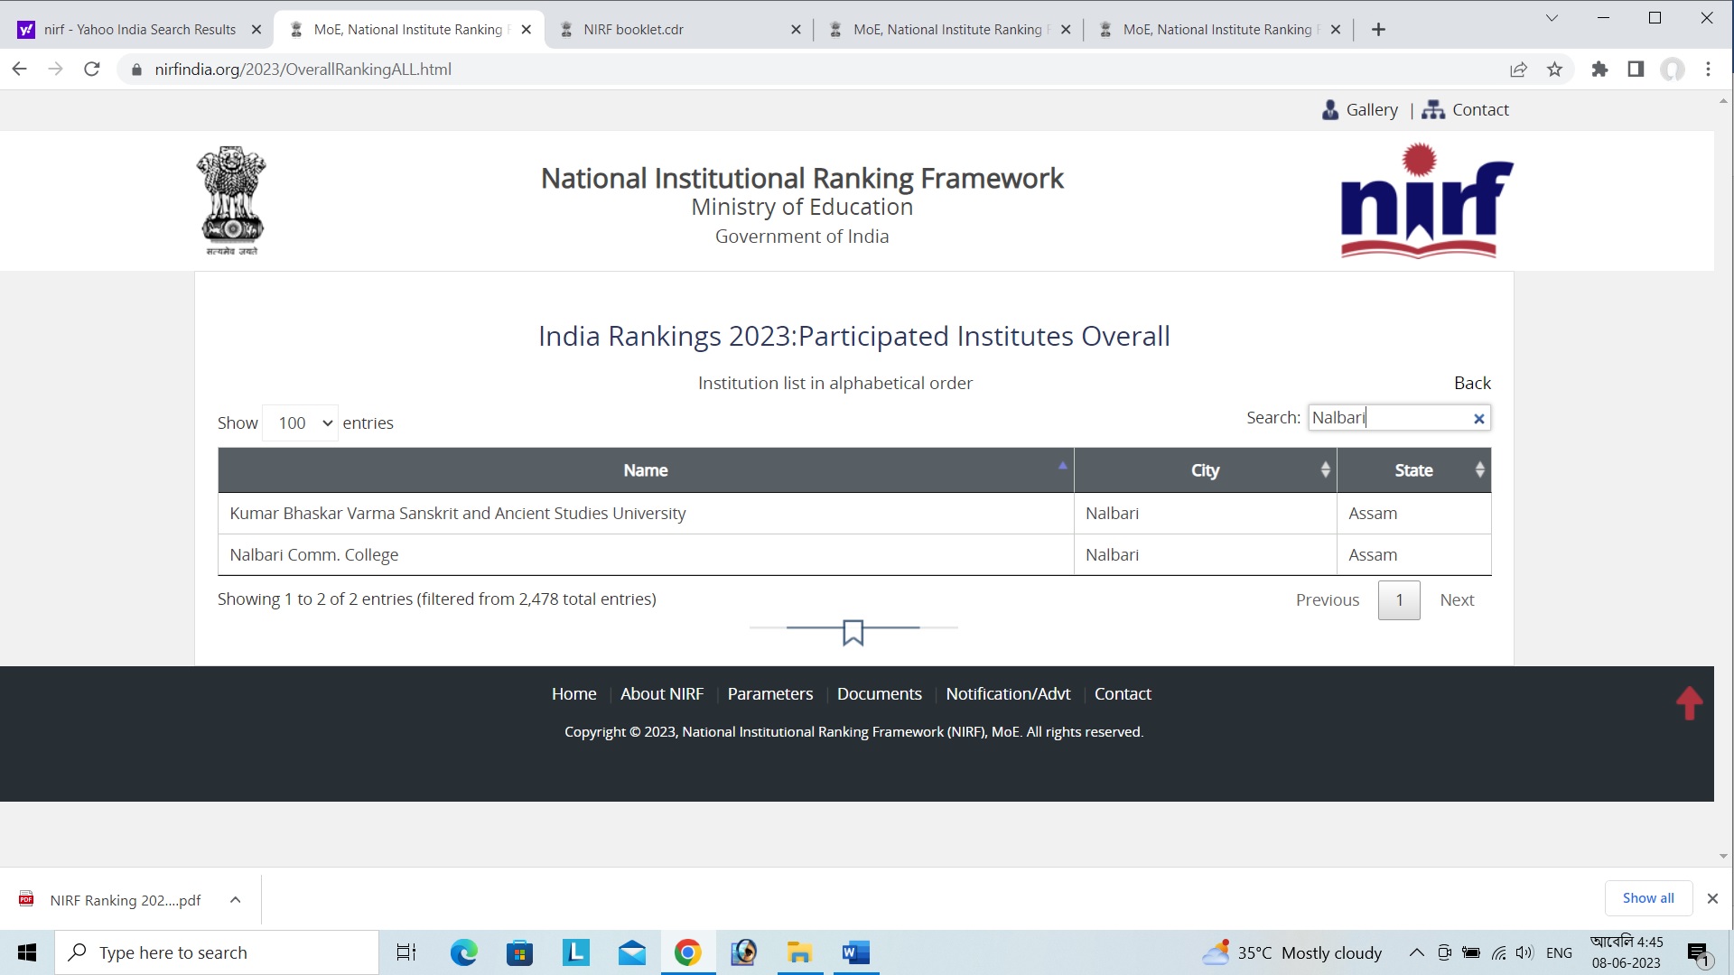Open a new browser tab
Screen dimensions: 1734x975
pos(1378,30)
